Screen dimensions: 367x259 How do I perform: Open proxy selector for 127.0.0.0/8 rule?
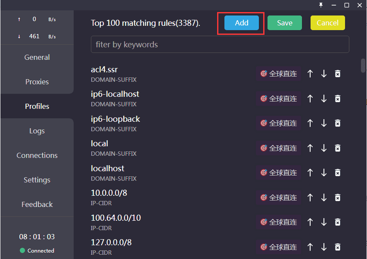pos(279,247)
